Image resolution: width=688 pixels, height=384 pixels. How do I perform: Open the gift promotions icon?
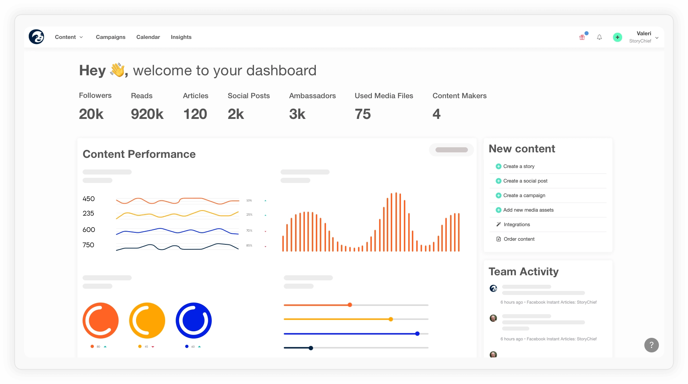tap(582, 37)
